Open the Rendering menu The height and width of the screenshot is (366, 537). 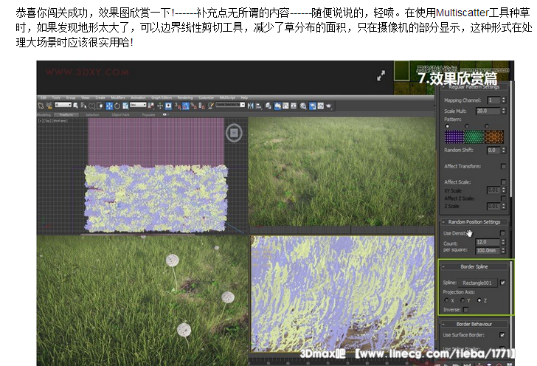click(x=185, y=97)
